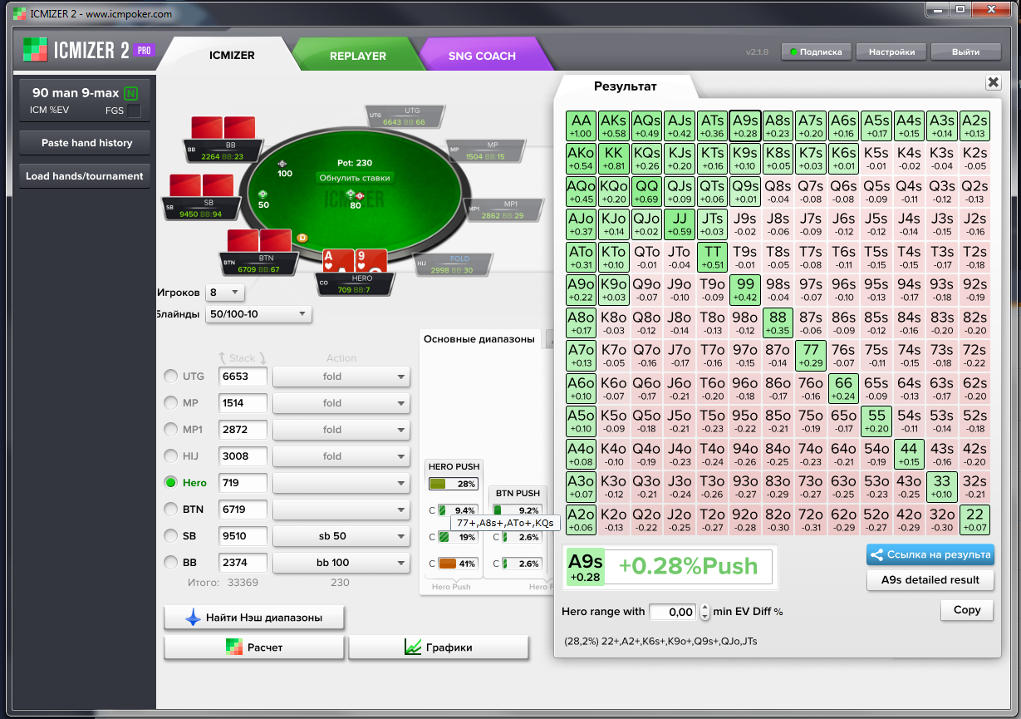The image size is (1021, 719).
Task: Select the MP1 radio button
Action: (x=171, y=430)
